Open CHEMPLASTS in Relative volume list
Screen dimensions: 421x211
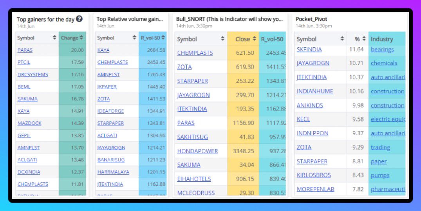click(113, 63)
